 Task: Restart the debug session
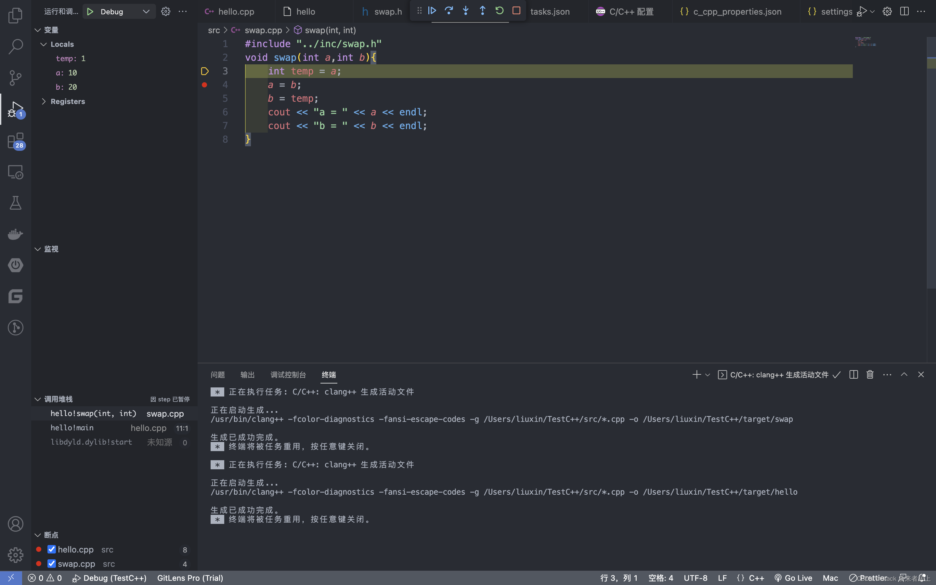[x=499, y=11]
